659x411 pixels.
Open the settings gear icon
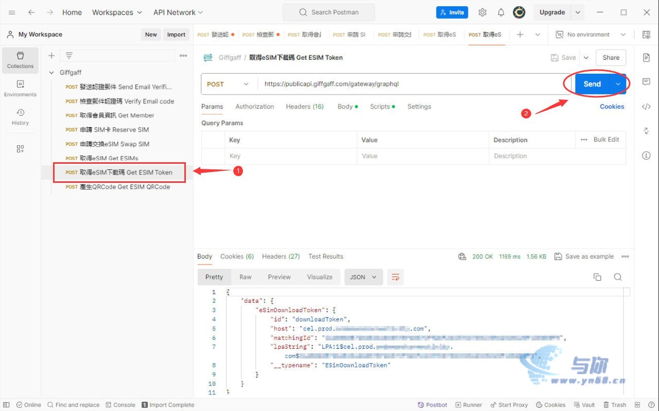coord(482,12)
